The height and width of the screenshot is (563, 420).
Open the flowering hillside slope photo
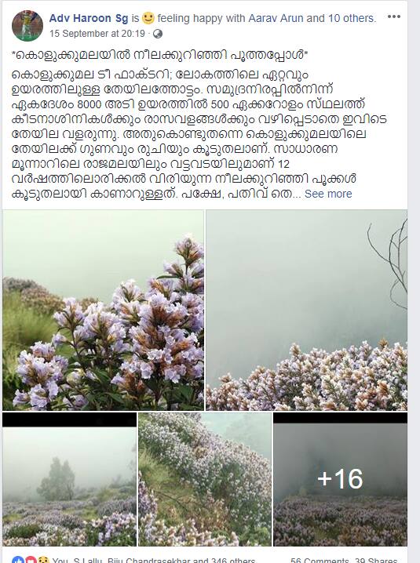(205, 479)
